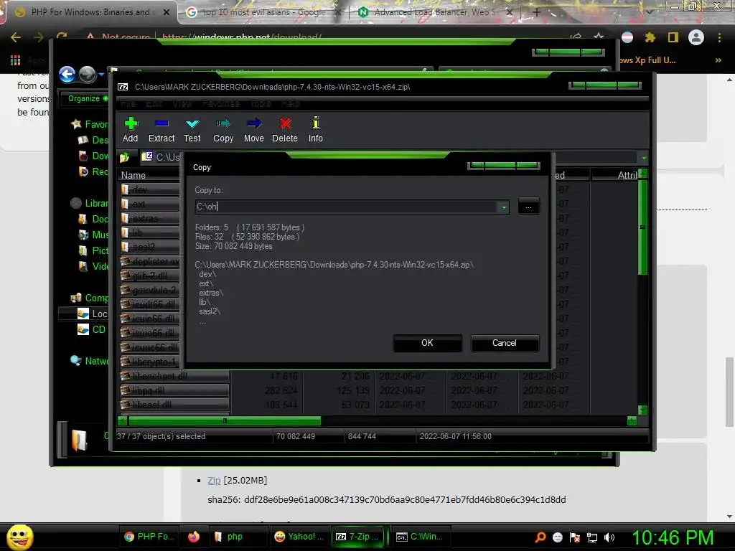Click the Move toolbar icon
The width and height of the screenshot is (735, 551).
coord(254,123)
